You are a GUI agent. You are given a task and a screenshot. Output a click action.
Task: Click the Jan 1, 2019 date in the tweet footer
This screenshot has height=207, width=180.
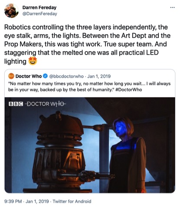(x=37, y=201)
